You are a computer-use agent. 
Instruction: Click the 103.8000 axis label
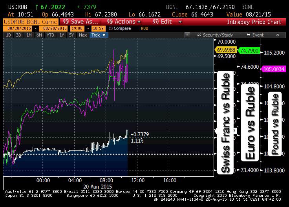pos(274,170)
